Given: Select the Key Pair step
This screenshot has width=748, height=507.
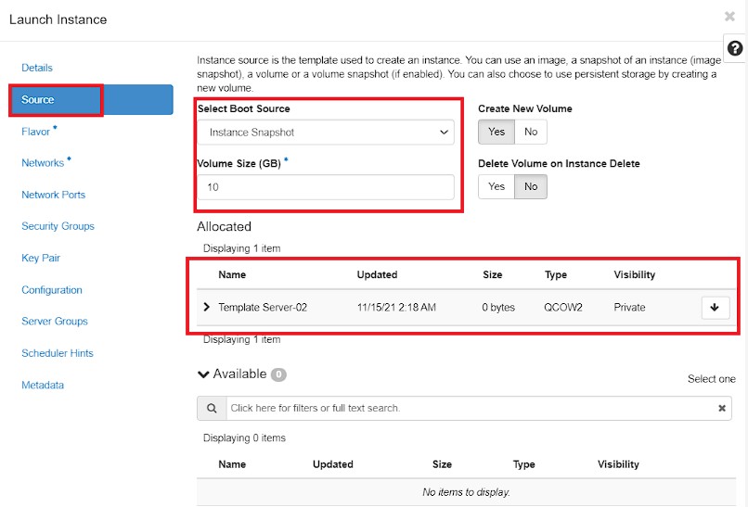Looking at the screenshot, I should click(41, 258).
